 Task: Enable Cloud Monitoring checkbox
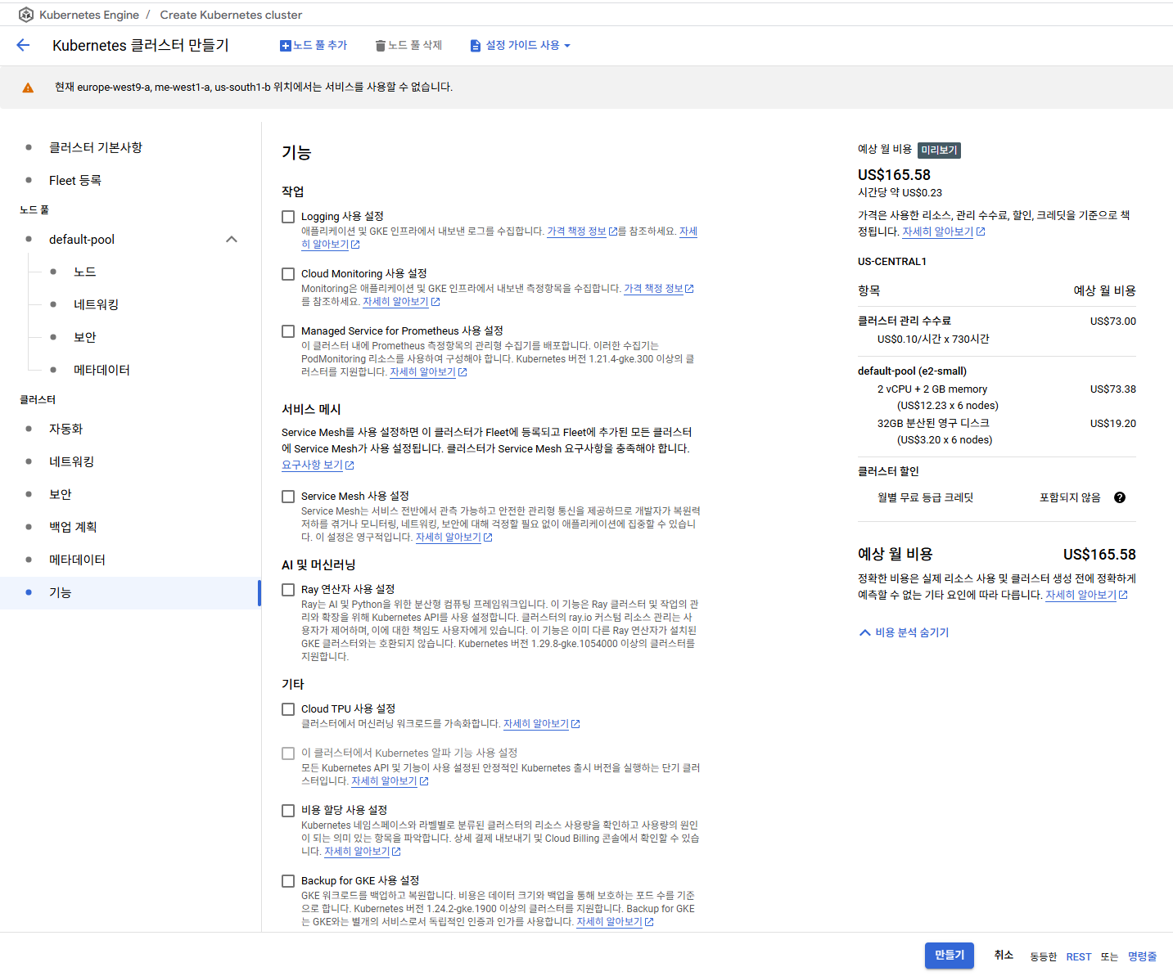pyautogui.click(x=288, y=274)
